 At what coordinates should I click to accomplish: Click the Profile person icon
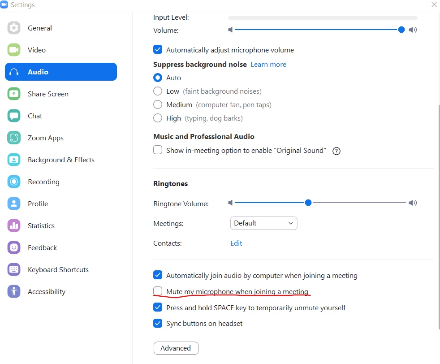[x=14, y=204]
